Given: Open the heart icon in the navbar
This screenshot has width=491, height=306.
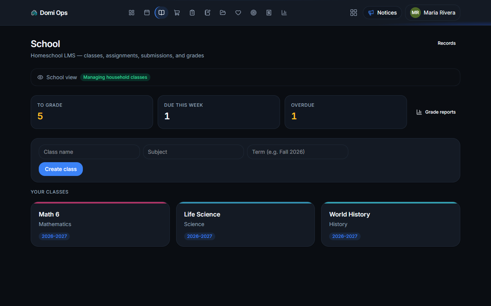Looking at the screenshot, I should tap(238, 13).
